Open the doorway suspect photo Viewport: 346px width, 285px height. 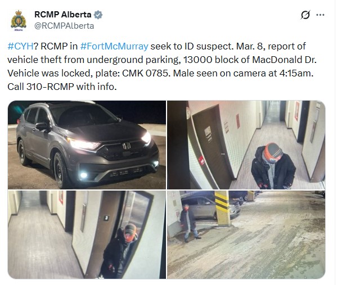tap(87, 235)
